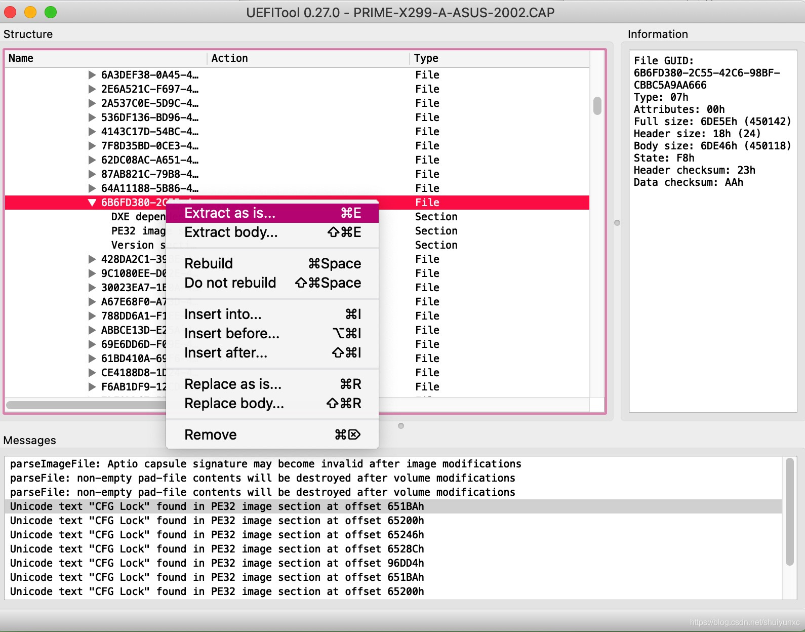Expand the 87AB821C-79B8 tree item
The height and width of the screenshot is (632, 805).
point(92,174)
